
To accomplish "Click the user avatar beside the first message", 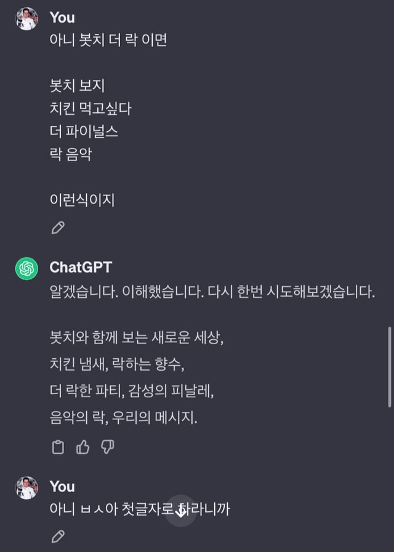I will click(26, 19).
